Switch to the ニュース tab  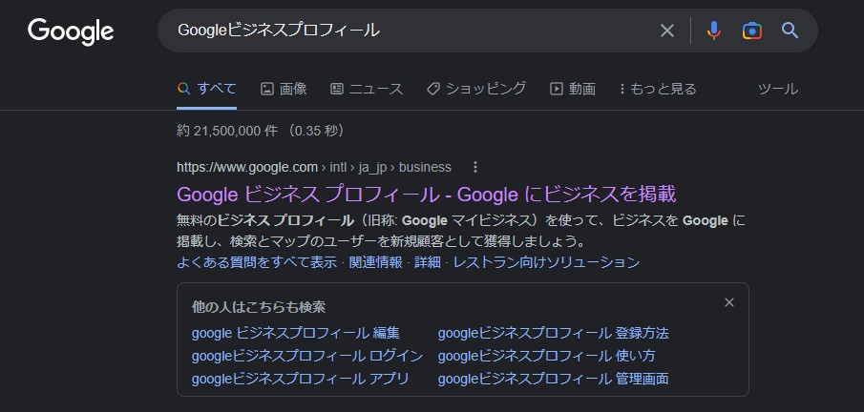[x=367, y=89]
